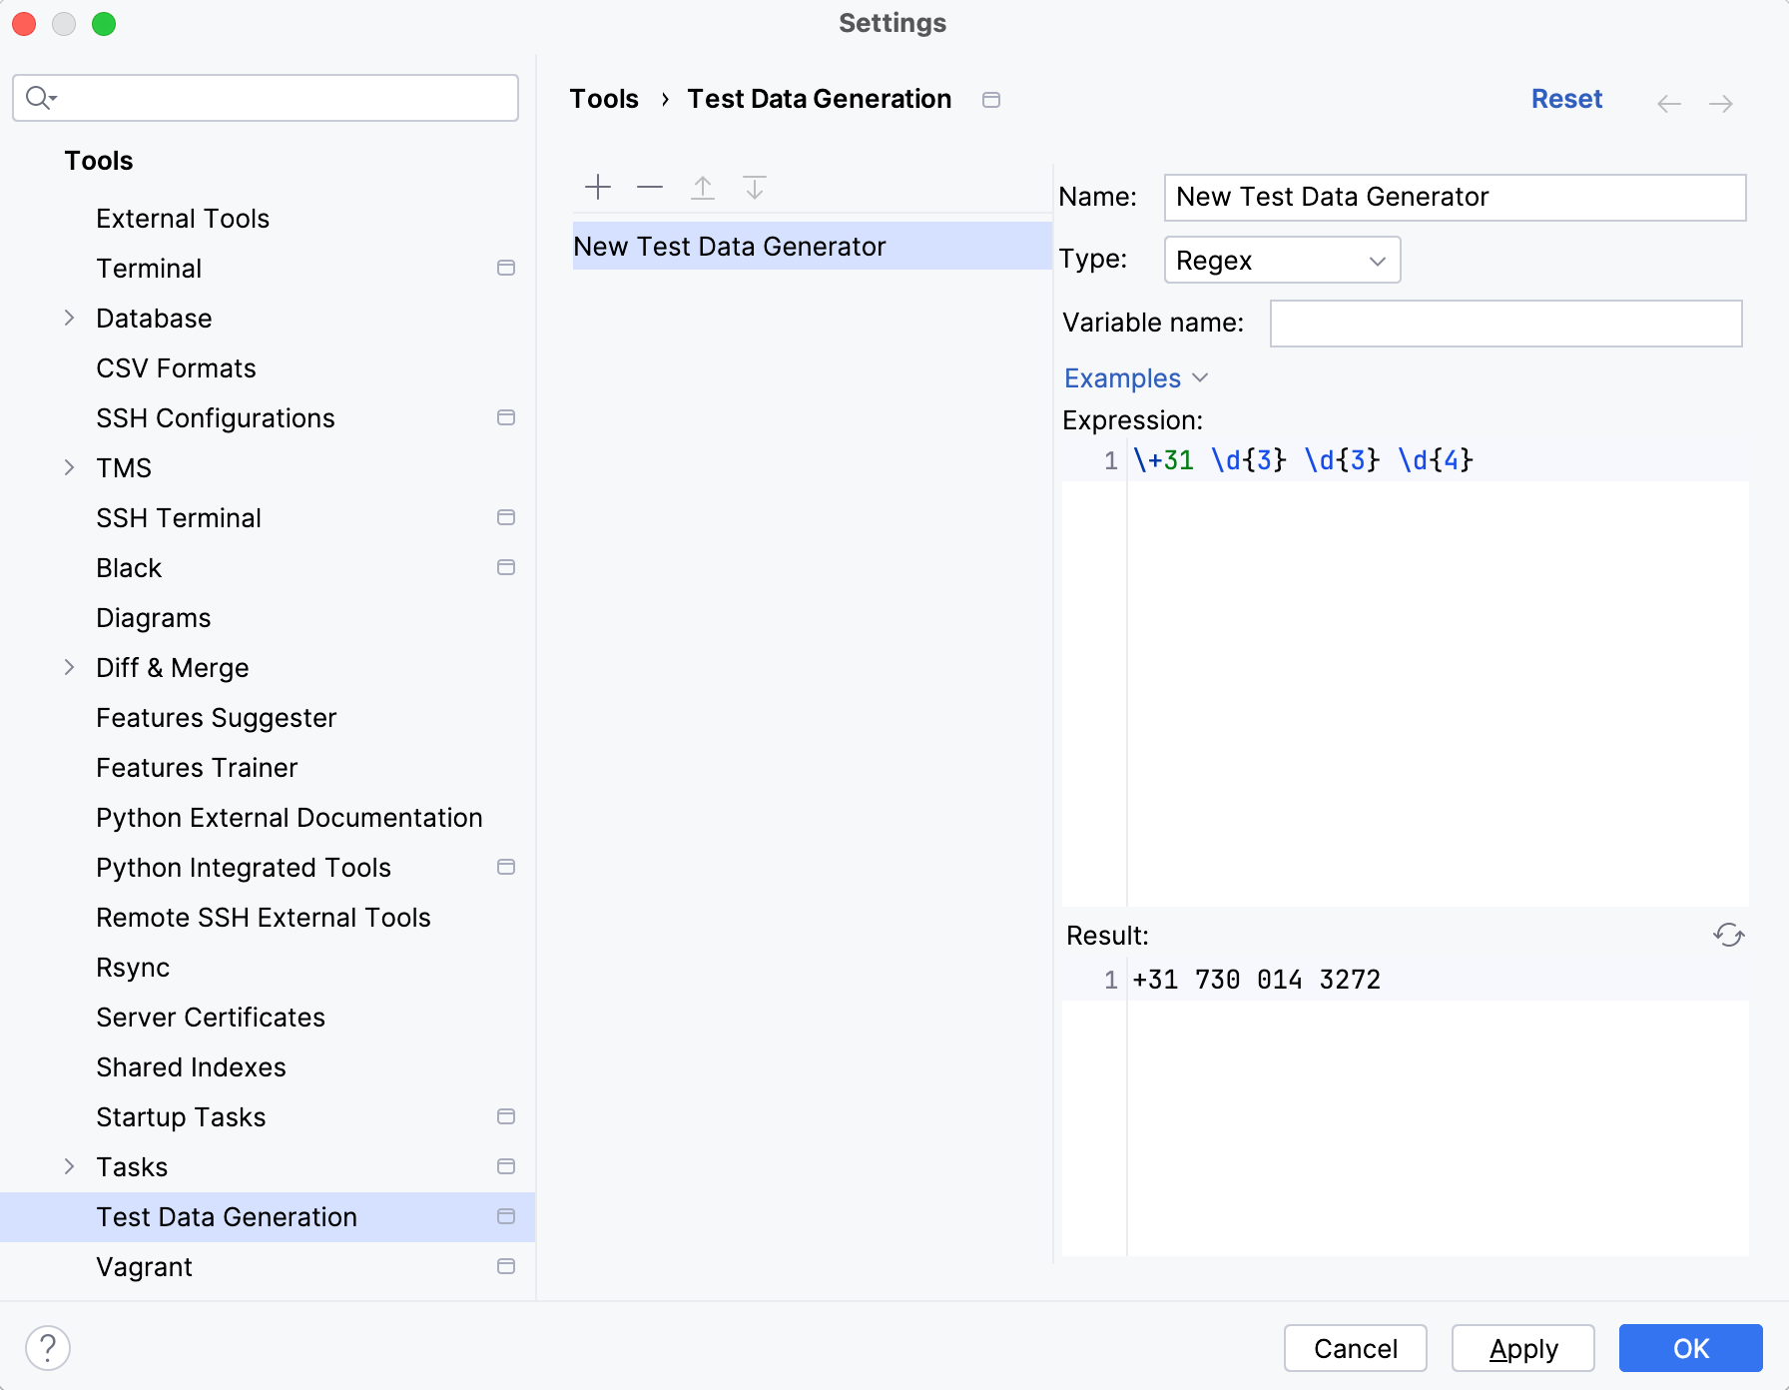Screen dimensions: 1789x1390
Task: Collapse the Examples section
Action: point(1202,378)
